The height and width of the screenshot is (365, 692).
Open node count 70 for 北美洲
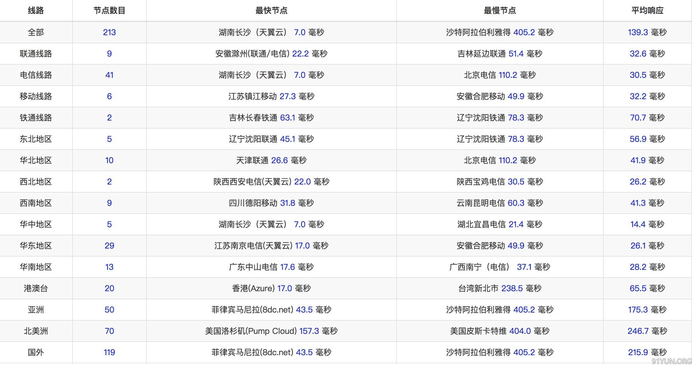point(109,331)
